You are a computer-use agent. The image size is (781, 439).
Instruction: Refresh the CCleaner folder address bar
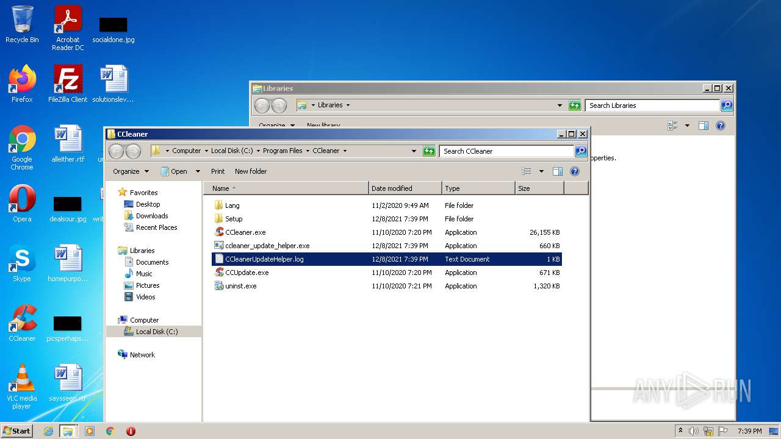pos(429,151)
